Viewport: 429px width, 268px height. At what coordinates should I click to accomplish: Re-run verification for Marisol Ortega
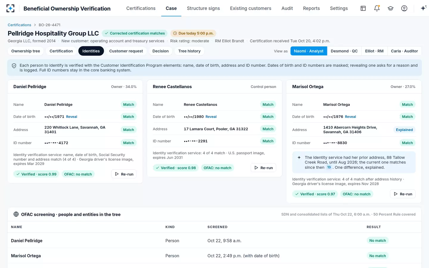(x=403, y=194)
